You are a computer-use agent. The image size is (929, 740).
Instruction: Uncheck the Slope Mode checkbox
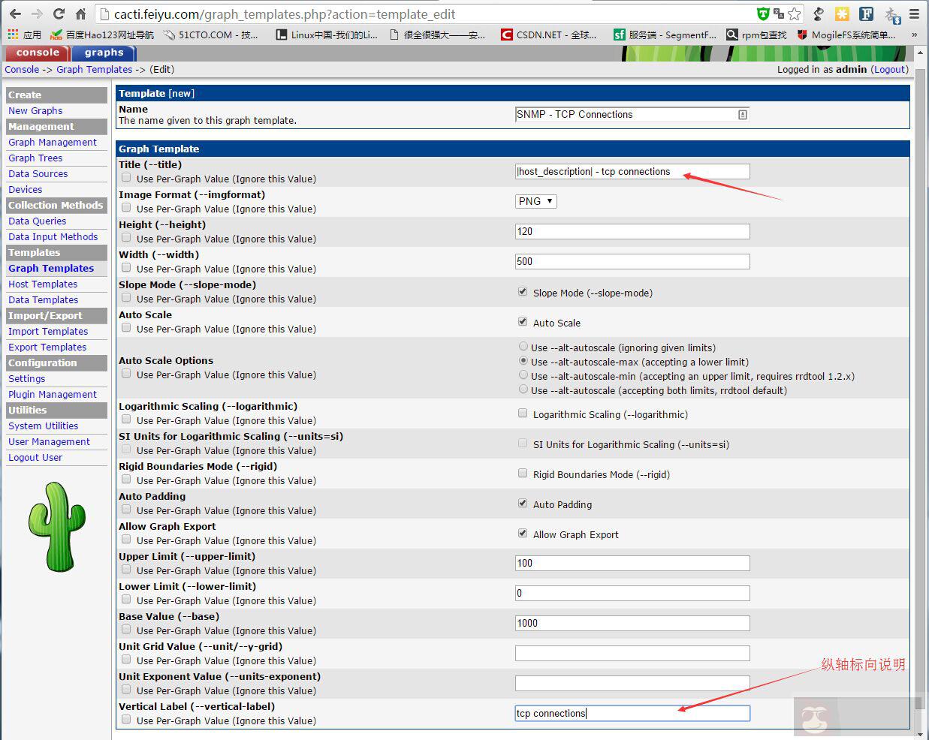click(523, 292)
